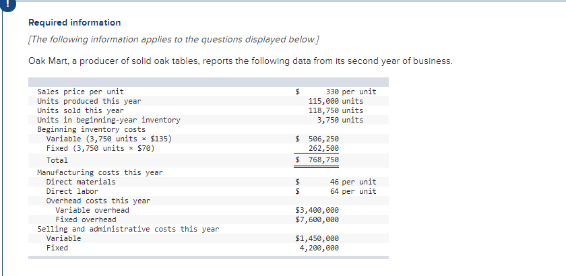Select 'Variable' under selling and administrative costs
The height and width of the screenshot is (276, 566).
[63, 238]
